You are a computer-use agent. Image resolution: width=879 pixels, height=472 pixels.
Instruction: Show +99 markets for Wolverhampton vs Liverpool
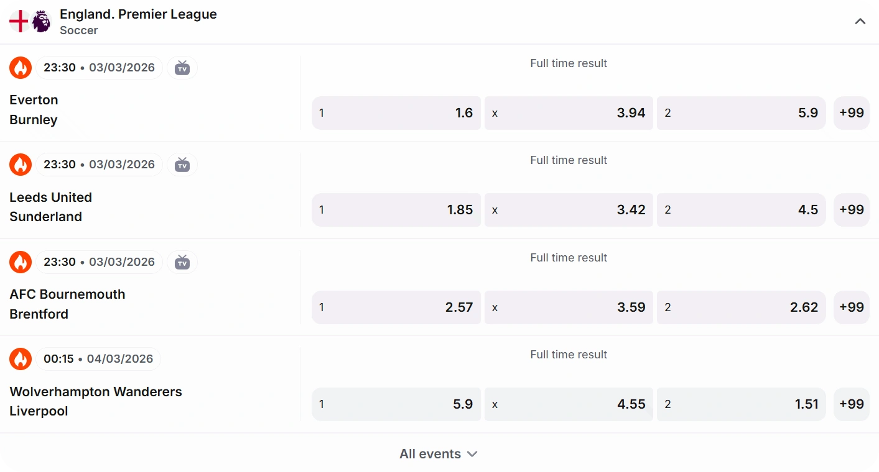(852, 404)
